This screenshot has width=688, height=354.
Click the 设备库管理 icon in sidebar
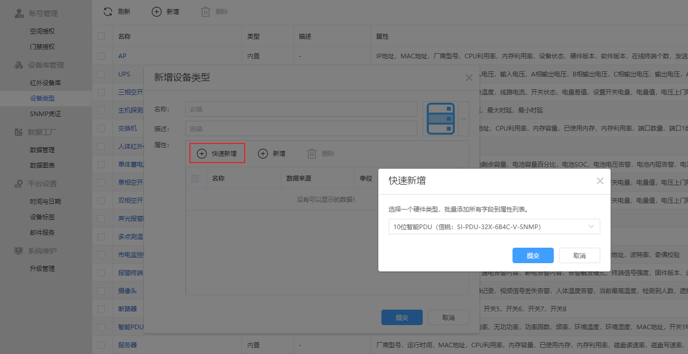(19, 65)
